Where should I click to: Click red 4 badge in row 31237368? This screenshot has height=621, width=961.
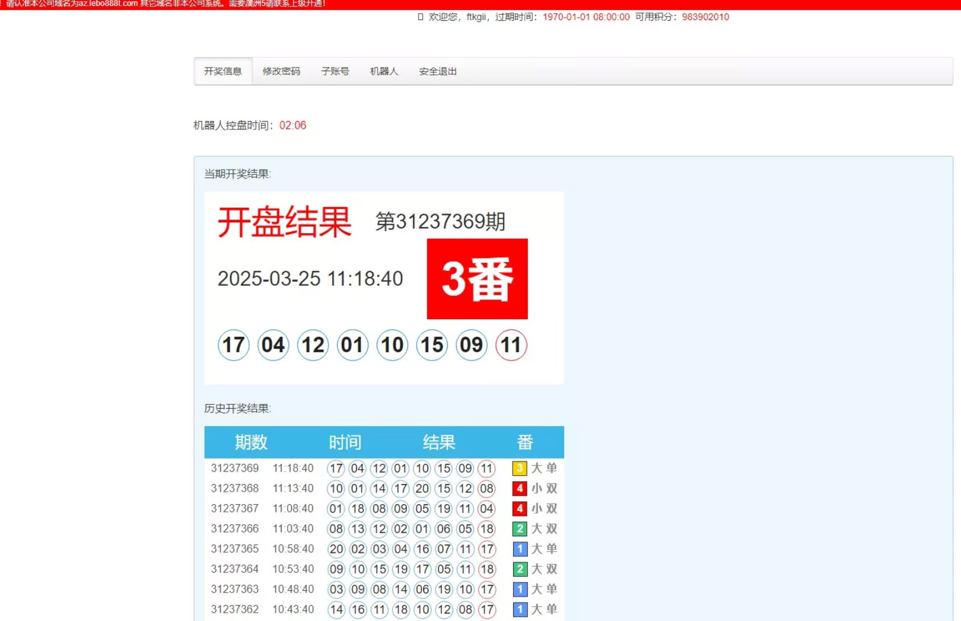[520, 489]
